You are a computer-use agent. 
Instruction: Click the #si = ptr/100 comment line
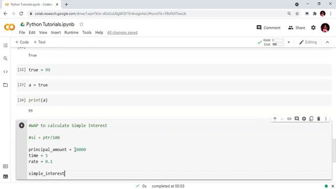click(x=44, y=138)
